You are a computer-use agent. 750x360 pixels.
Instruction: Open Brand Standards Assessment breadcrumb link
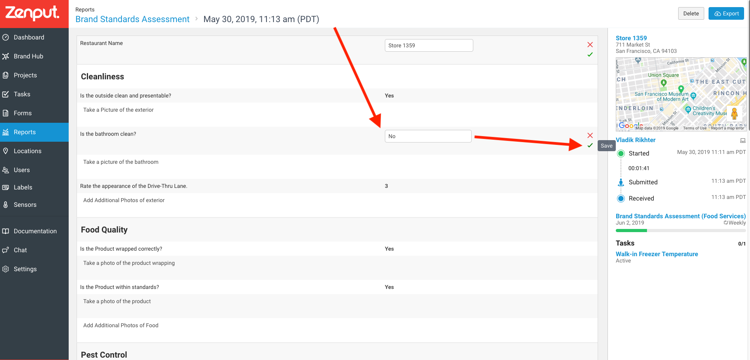(132, 19)
